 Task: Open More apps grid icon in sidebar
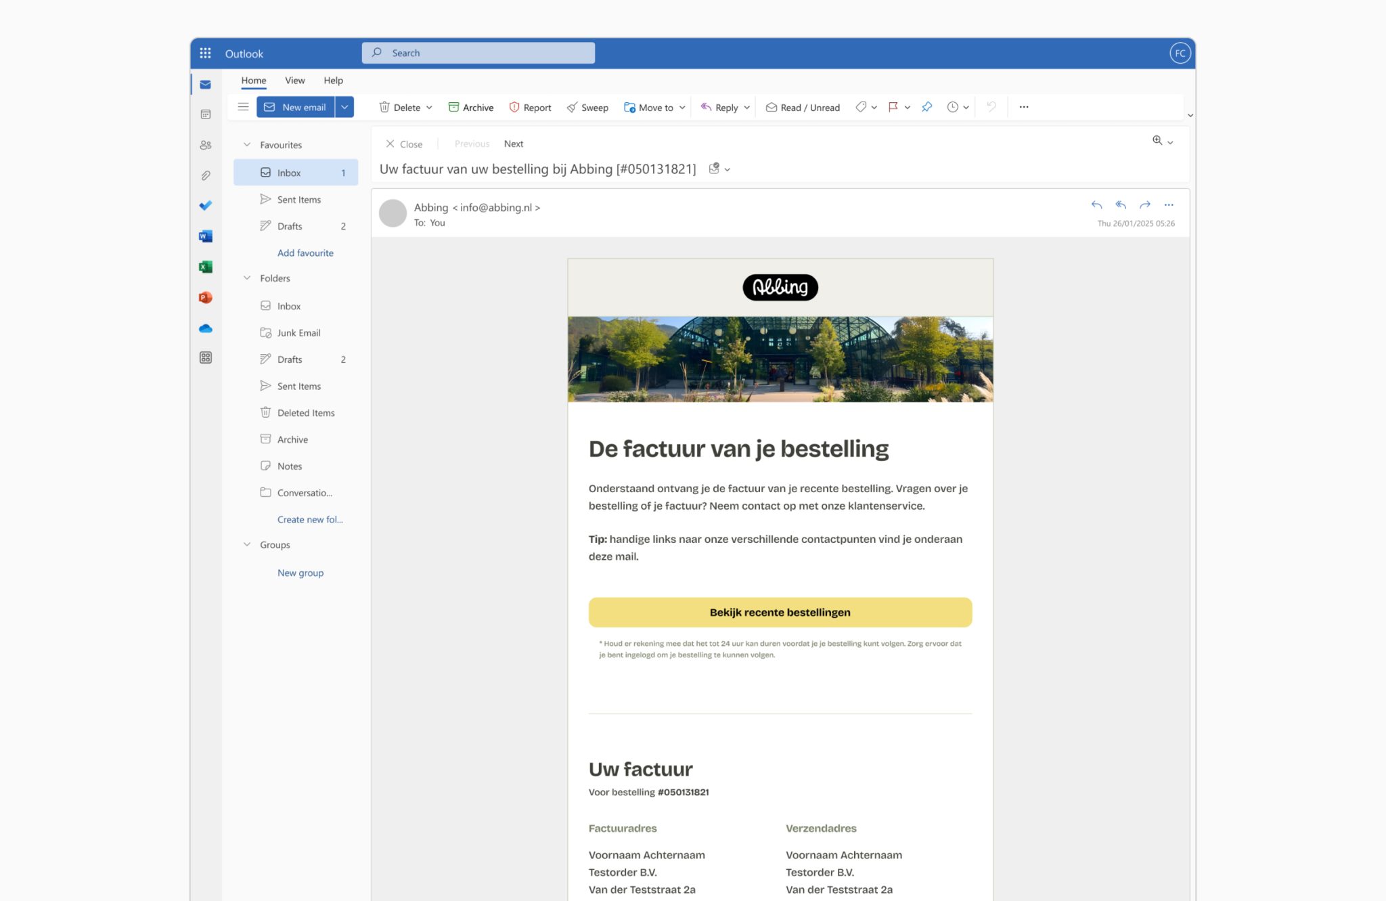tap(206, 357)
